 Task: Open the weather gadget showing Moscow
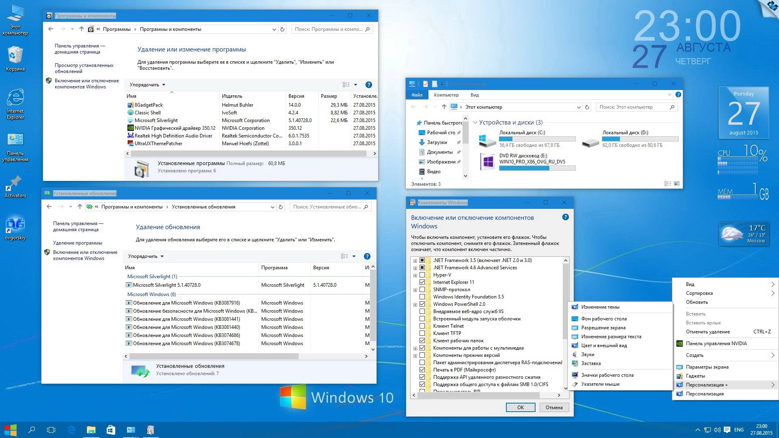(743, 234)
